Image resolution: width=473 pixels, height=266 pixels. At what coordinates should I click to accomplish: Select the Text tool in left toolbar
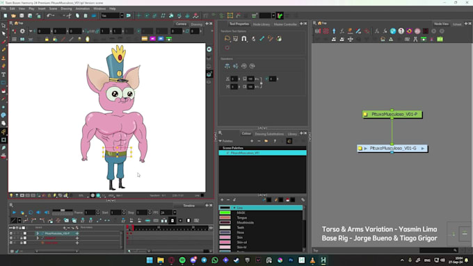3,74
